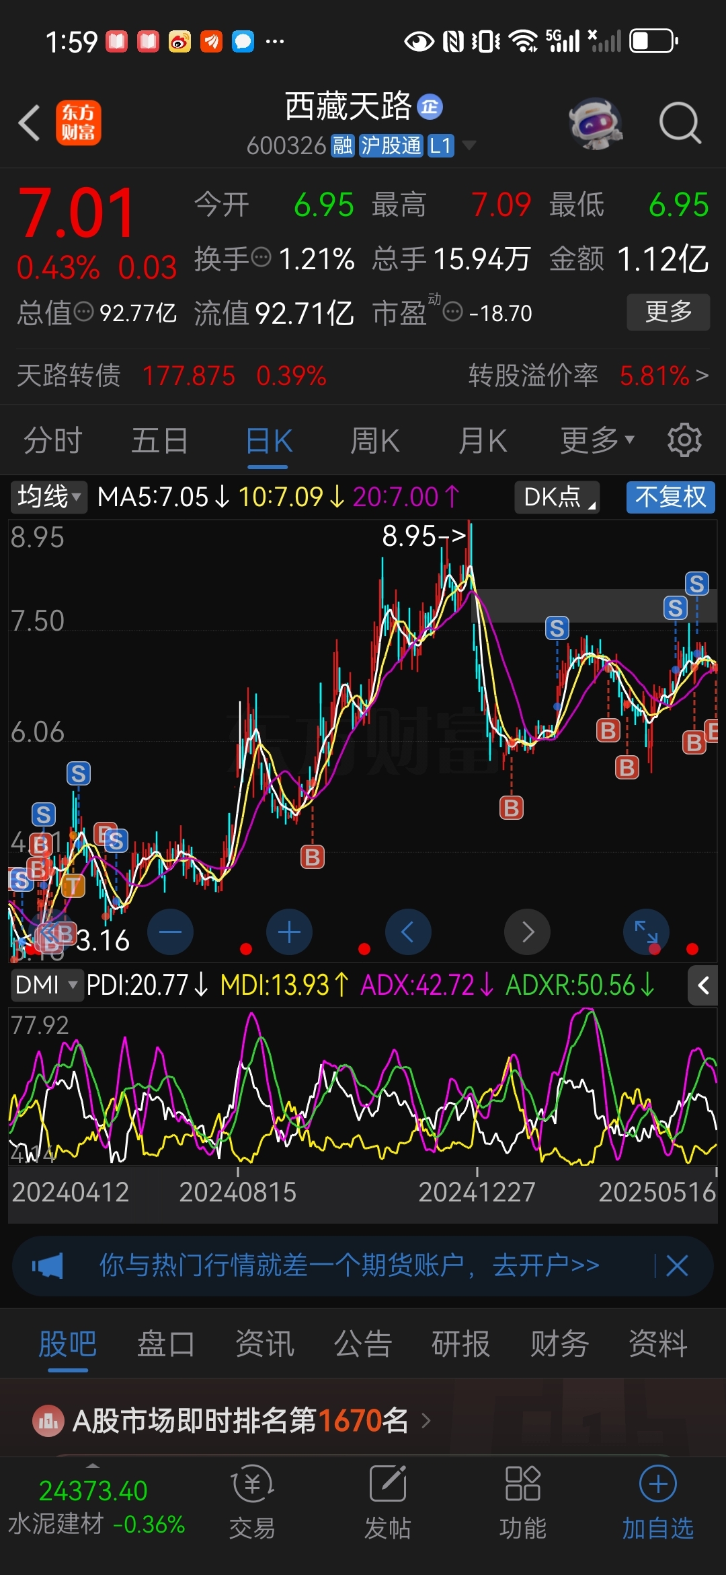This screenshot has height=1575, width=726.
Task: Tap the back arrow icon
Action: 30,123
